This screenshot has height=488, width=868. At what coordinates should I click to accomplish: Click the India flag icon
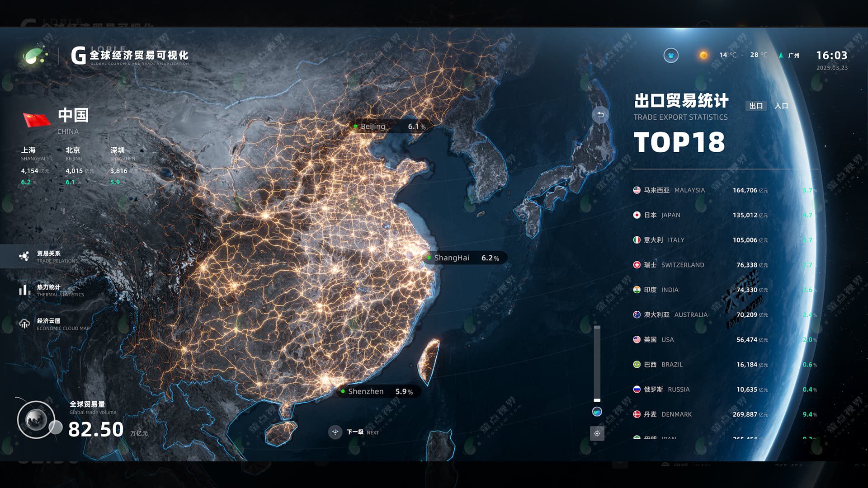(x=637, y=290)
